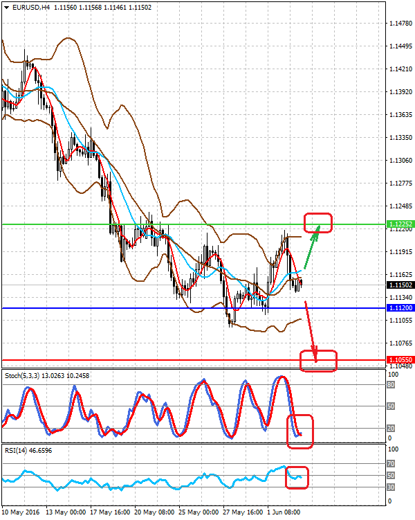
Task: Click price scale value 1.11340
Action: click(x=400, y=298)
